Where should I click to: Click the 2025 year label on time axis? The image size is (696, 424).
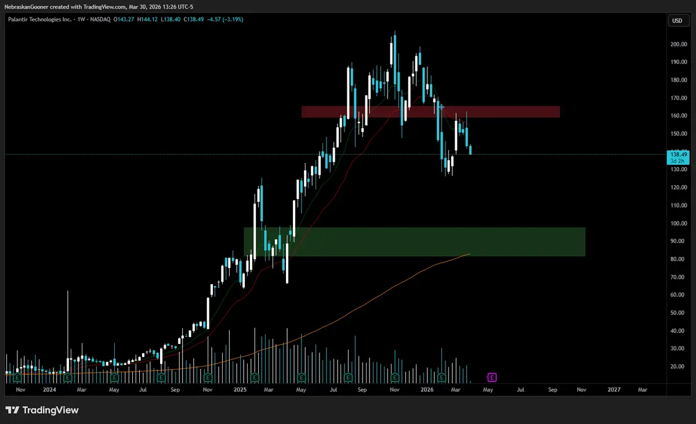(240, 390)
